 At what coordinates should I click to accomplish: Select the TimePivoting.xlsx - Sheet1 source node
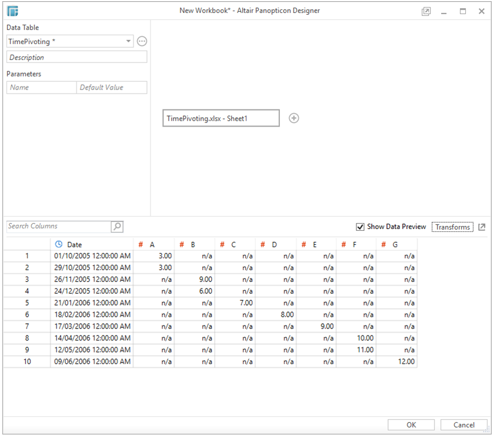[221, 118]
